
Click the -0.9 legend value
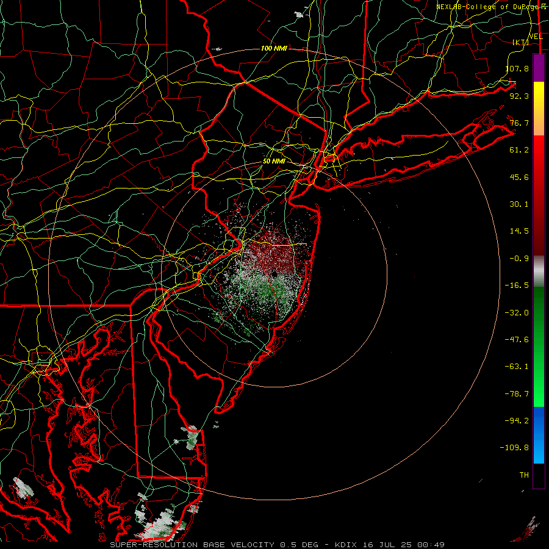coord(519,259)
